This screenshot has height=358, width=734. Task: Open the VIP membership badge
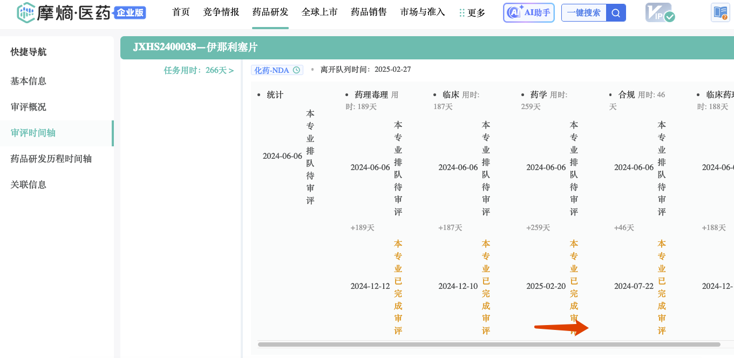[x=659, y=13]
